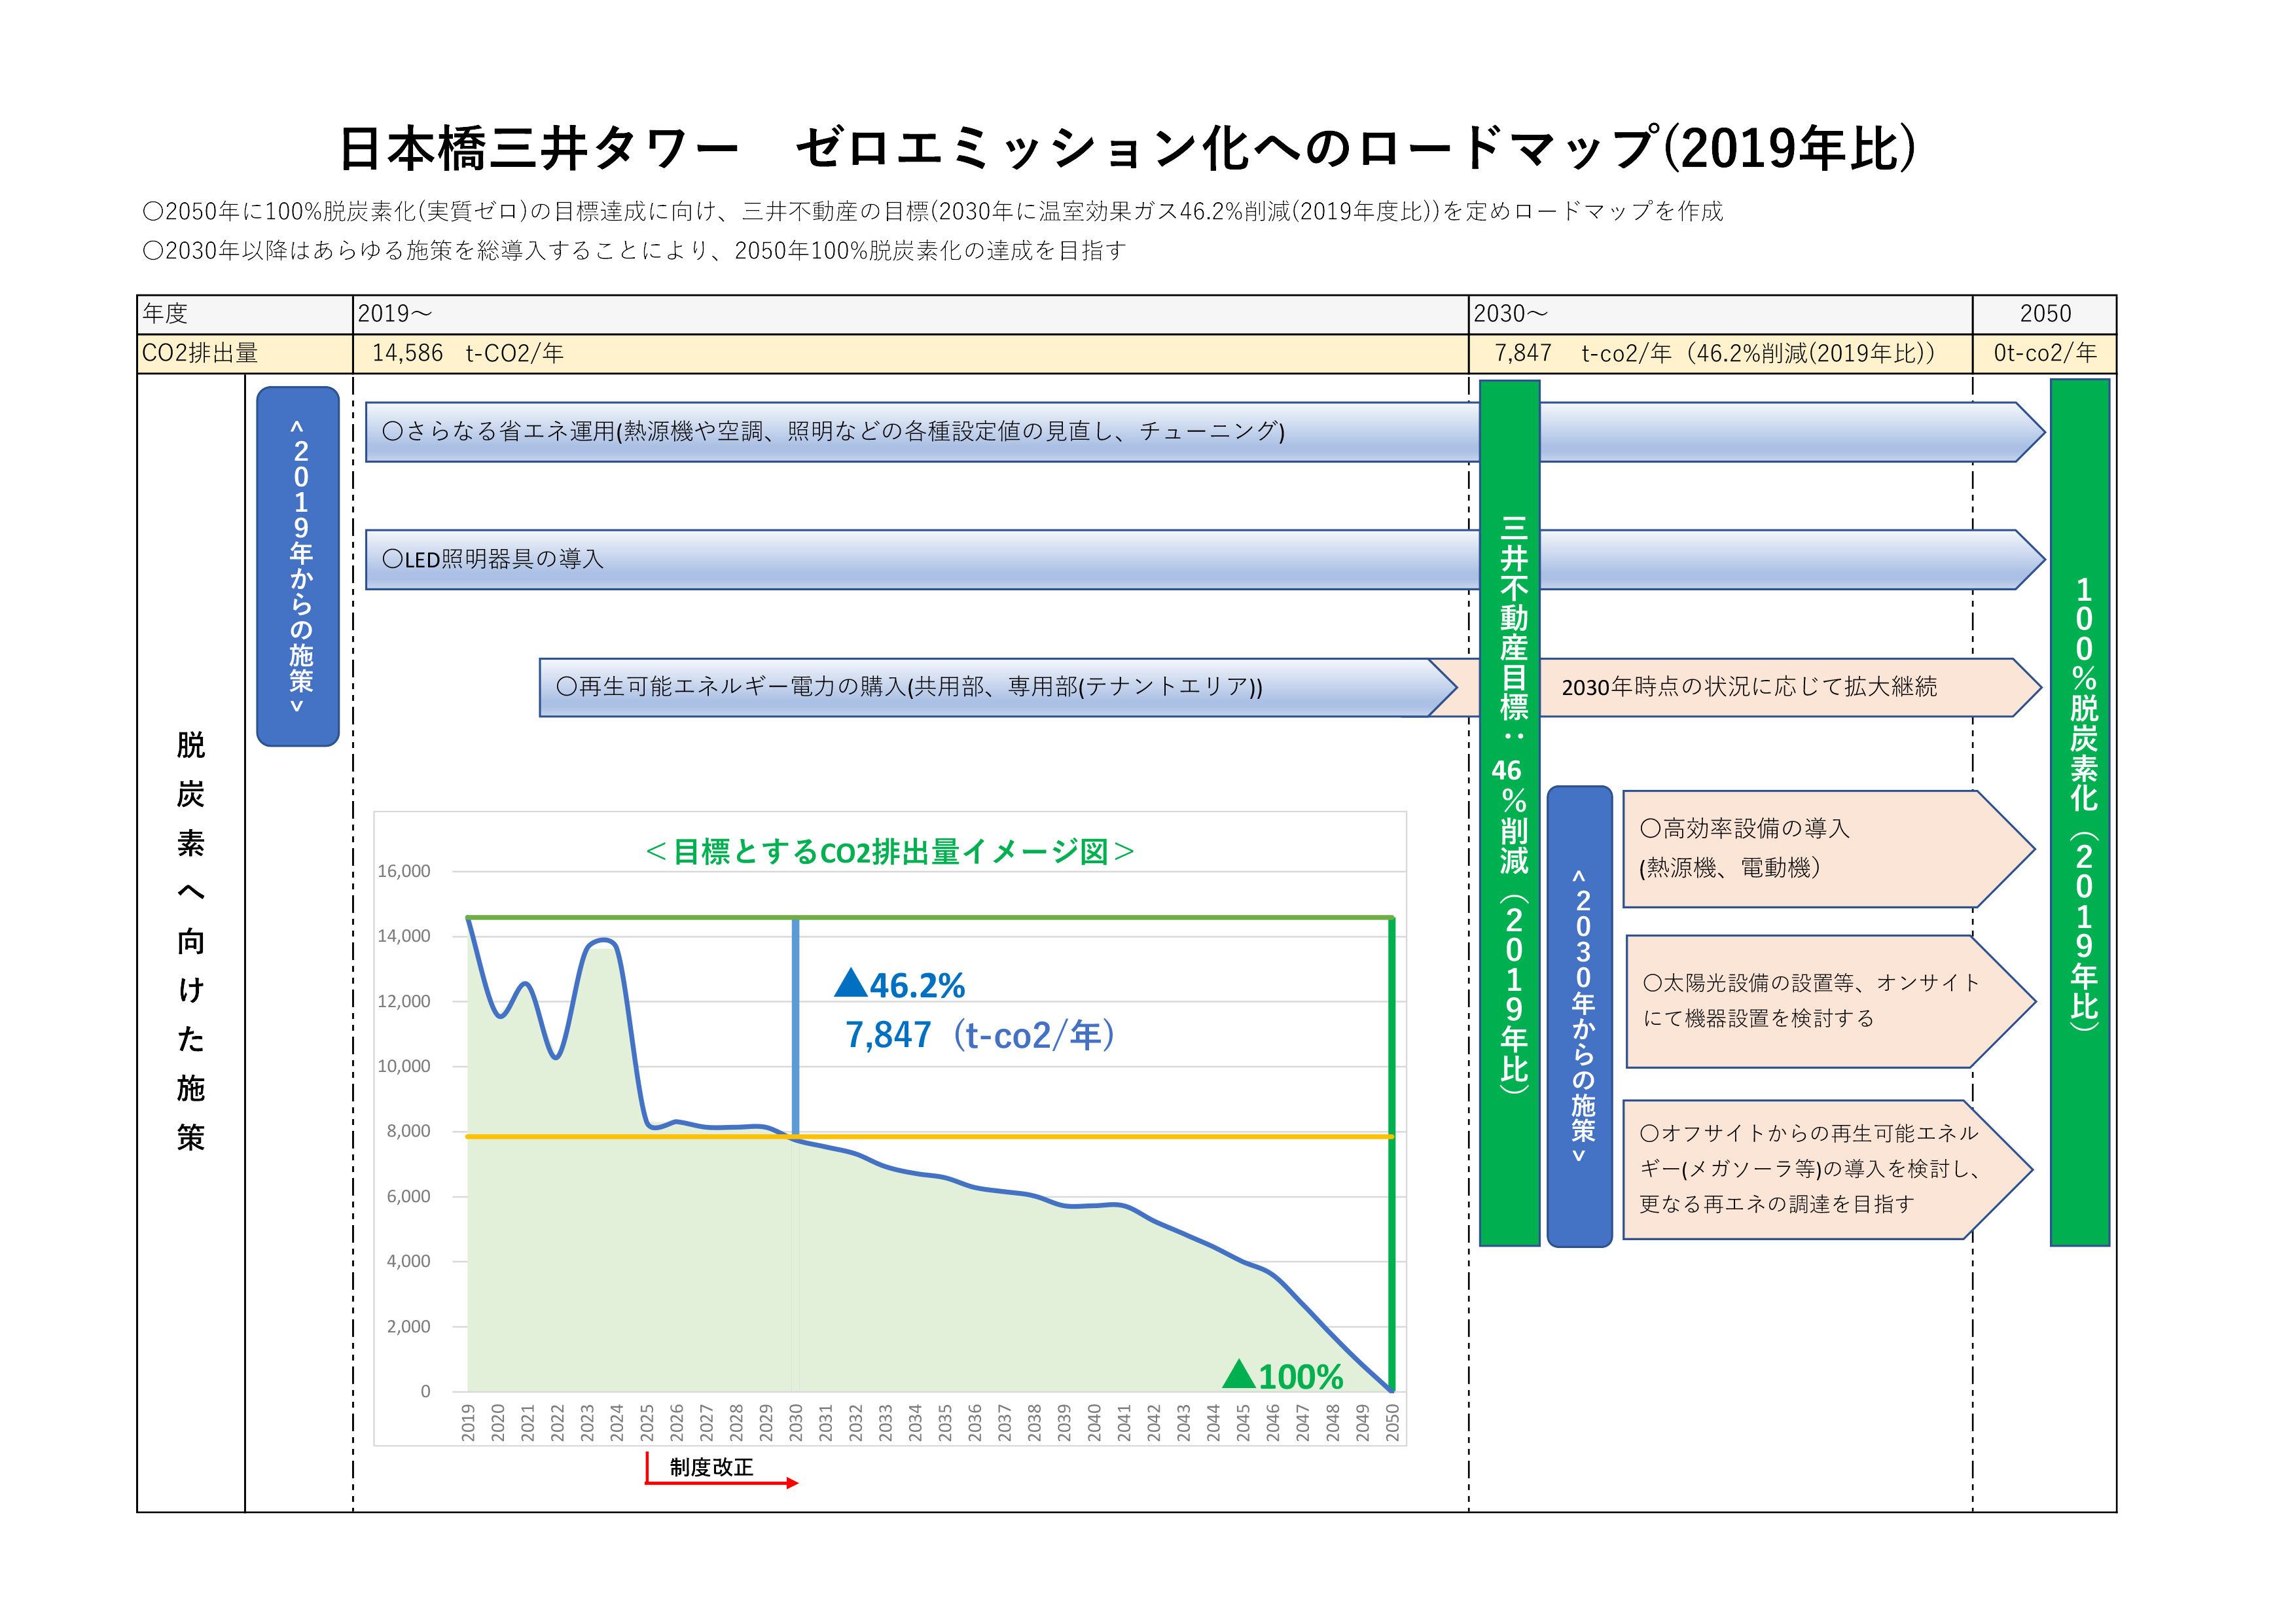This screenshot has height=1623, width=2296.
Task: Click the 14,000 y-axis label
Action: (x=404, y=937)
